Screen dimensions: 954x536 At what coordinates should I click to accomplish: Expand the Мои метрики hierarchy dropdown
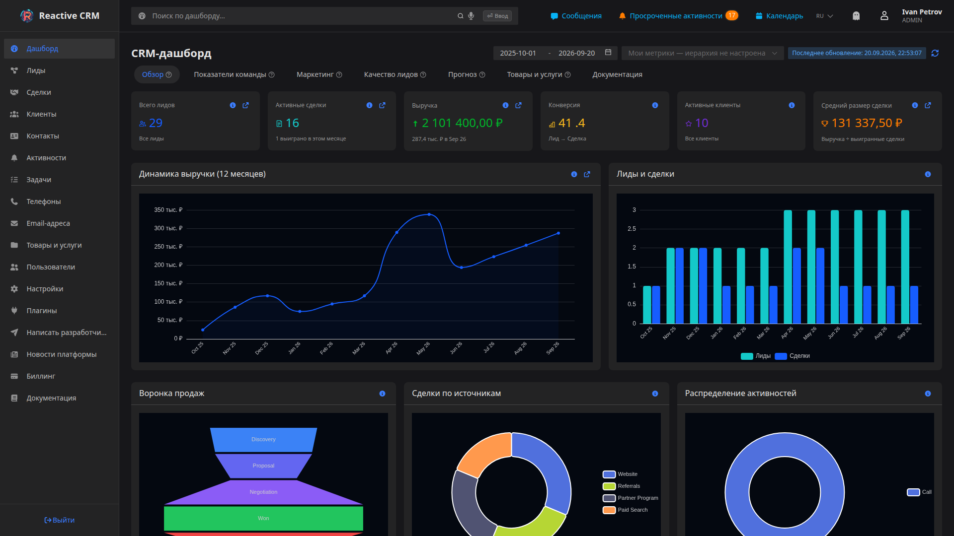[x=703, y=53]
